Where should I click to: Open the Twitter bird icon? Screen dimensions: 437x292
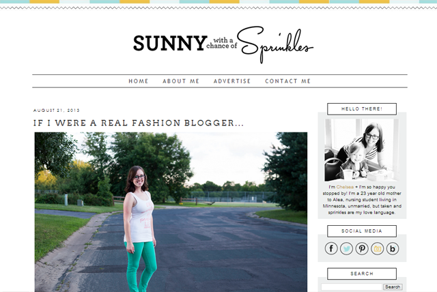coord(346,248)
